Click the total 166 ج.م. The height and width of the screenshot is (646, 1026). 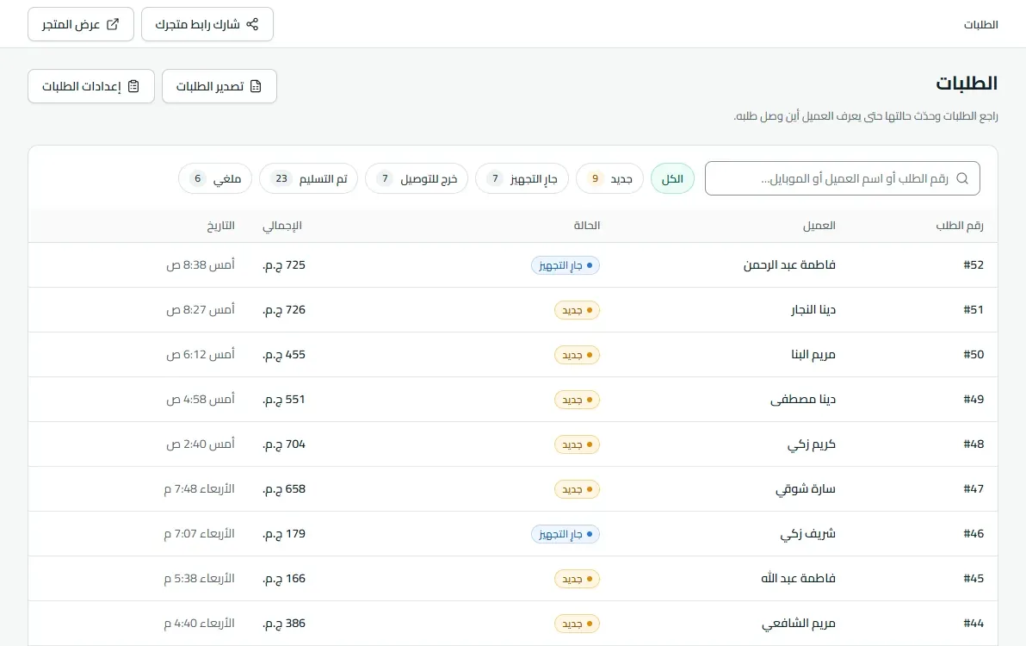(284, 579)
